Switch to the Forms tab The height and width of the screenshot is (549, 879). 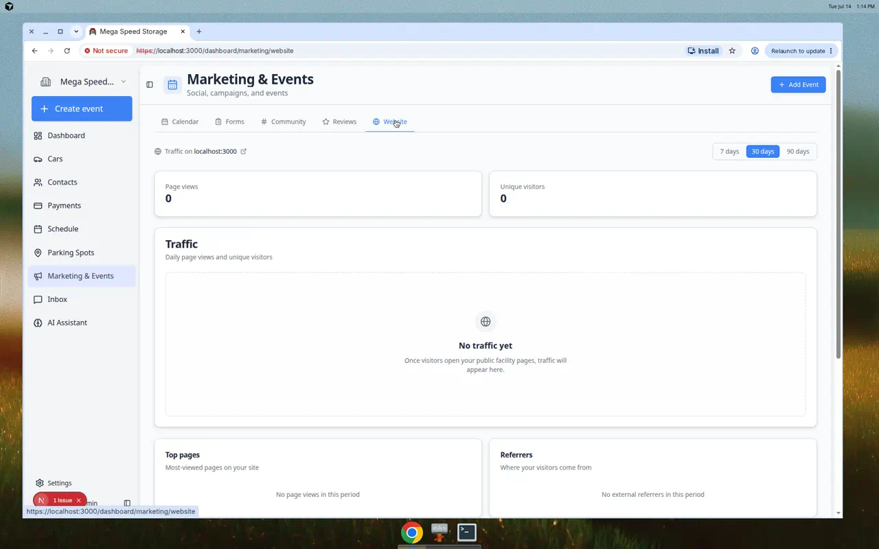(229, 121)
